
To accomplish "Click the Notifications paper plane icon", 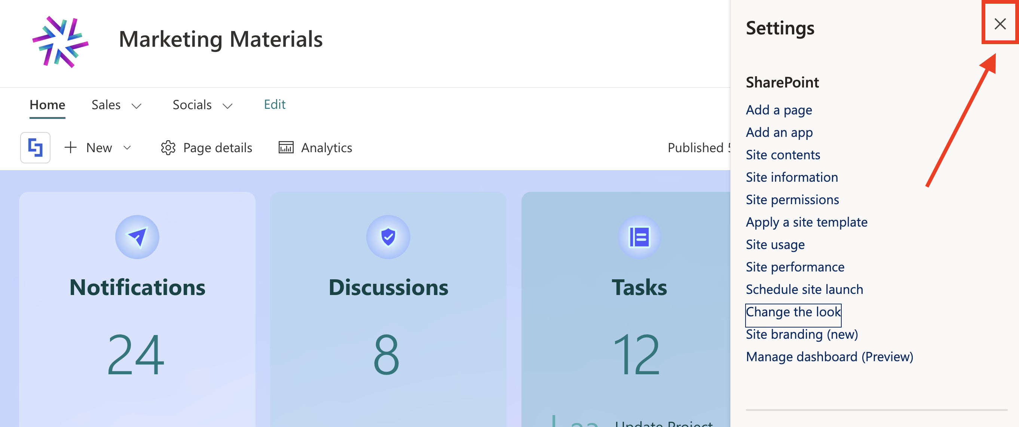I will [137, 237].
